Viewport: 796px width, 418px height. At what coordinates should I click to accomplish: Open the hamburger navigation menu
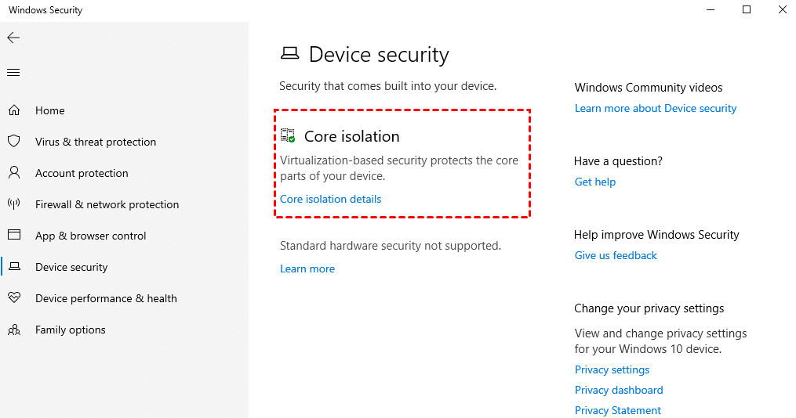[x=13, y=73]
